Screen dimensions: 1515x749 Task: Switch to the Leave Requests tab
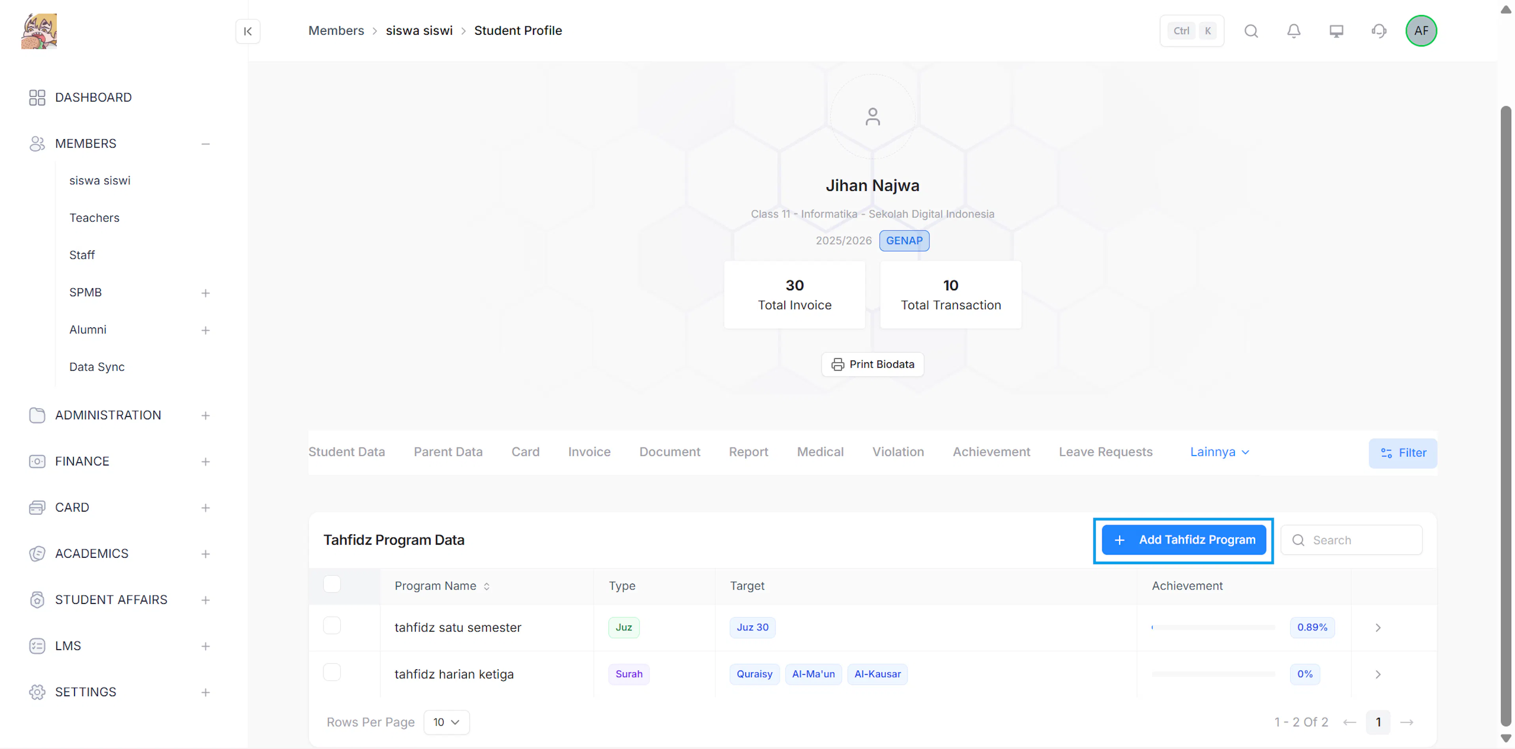pyautogui.click(x=1105, y=452)
